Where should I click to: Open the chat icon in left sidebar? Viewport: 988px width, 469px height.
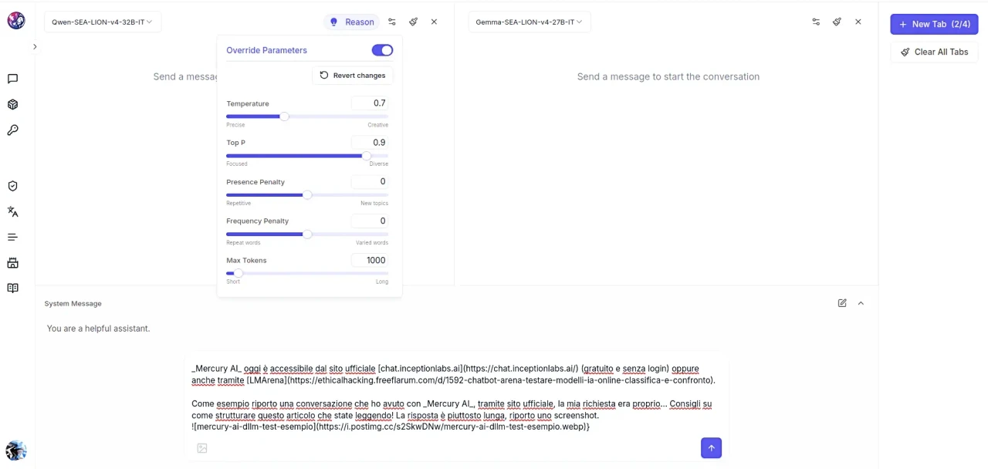pos(12,79)
